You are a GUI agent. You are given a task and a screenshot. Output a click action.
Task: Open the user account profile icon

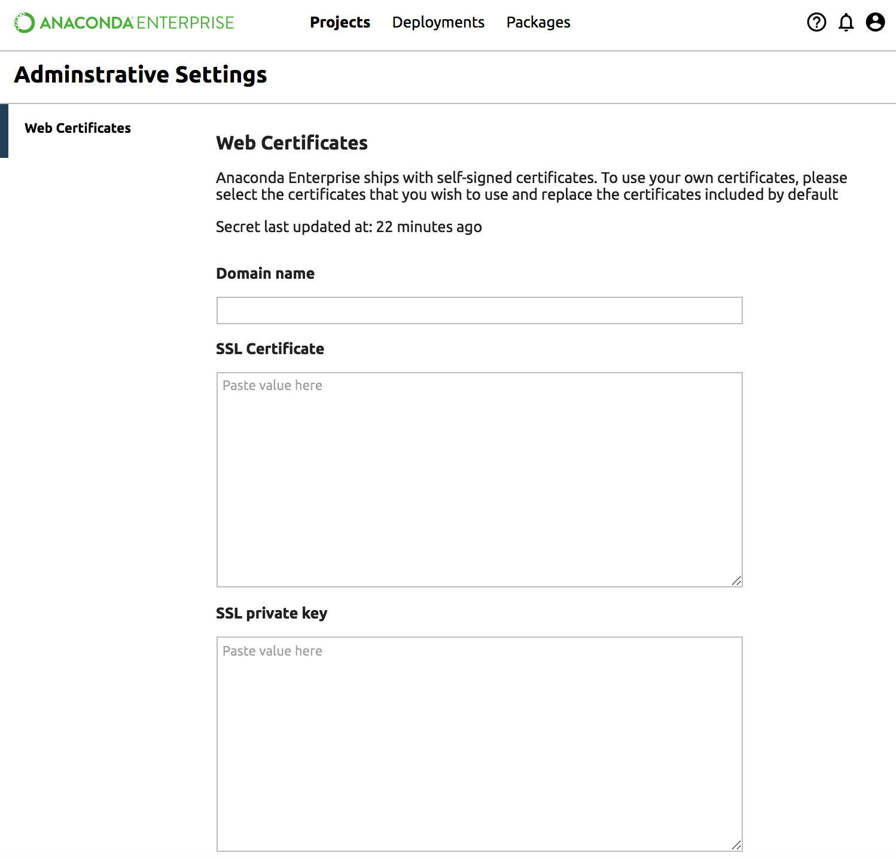coord(875,23)
